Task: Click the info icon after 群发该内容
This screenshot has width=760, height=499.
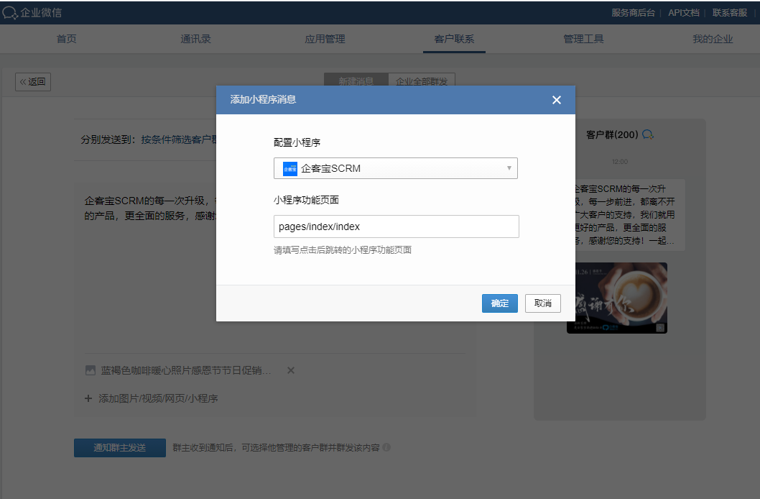Action: 386,448
